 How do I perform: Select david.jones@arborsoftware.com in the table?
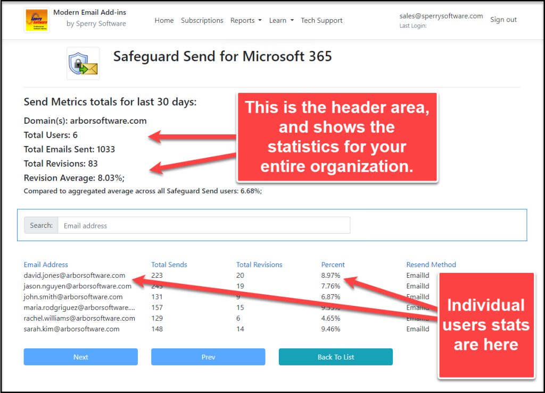click(x=75, y=275)
